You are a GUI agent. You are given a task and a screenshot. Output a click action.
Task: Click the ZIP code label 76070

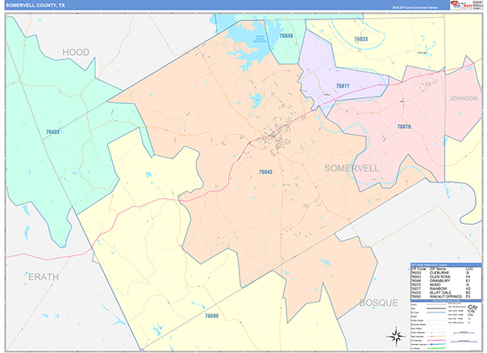(403, 127)
